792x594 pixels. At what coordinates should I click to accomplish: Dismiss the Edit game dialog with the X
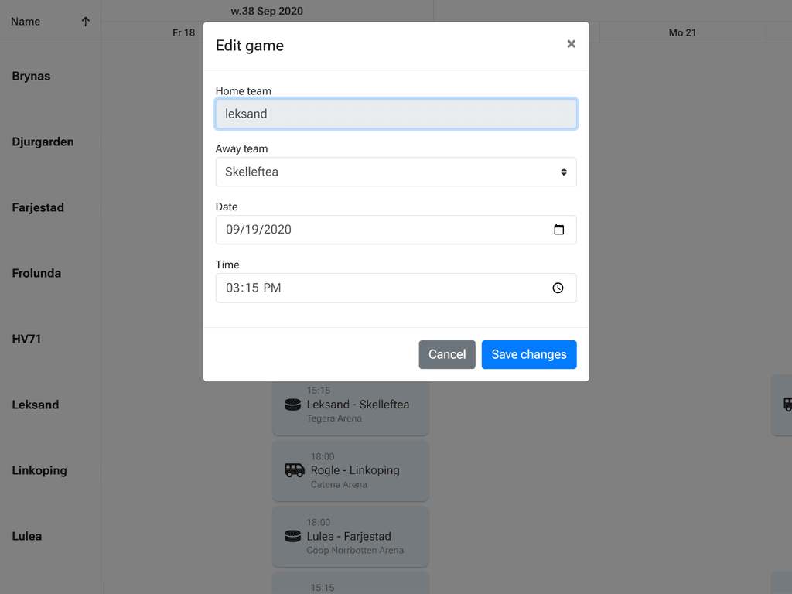click(x=571, y=44)
